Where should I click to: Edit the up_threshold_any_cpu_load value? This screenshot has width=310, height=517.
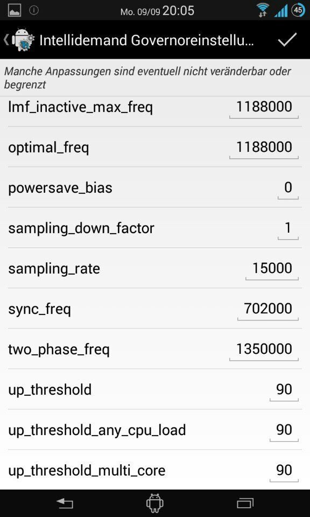click(284, 430)
